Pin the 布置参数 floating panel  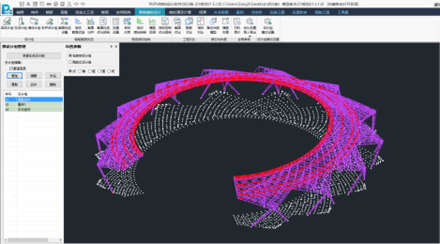[x=111, y=46]
